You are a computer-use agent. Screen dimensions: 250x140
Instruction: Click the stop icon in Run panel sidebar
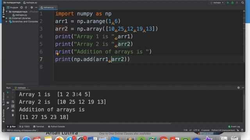tap(8, 97)
